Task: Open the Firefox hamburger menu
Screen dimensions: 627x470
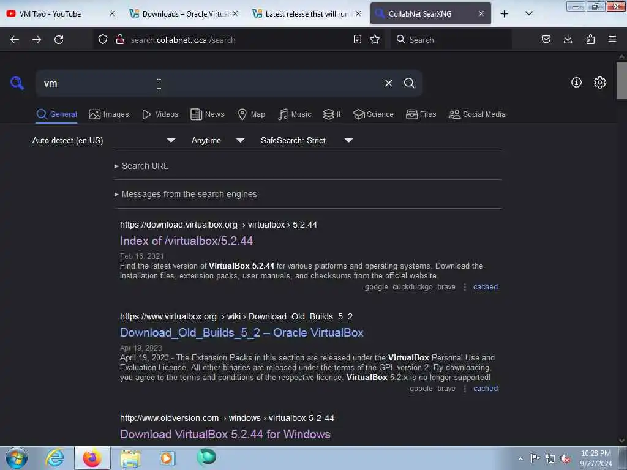Action: pos(612,39)
